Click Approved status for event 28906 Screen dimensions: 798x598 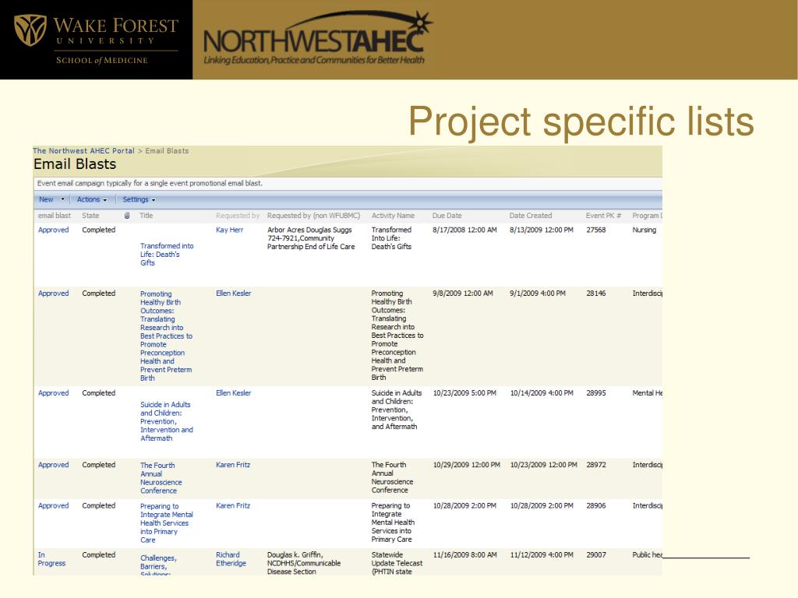[x=54, y=505]
